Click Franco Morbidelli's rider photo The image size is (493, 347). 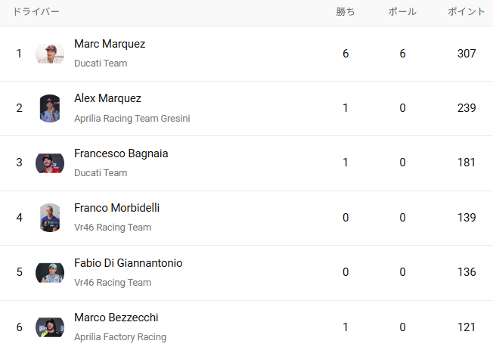pyautogui.click(x=50, y=218)
